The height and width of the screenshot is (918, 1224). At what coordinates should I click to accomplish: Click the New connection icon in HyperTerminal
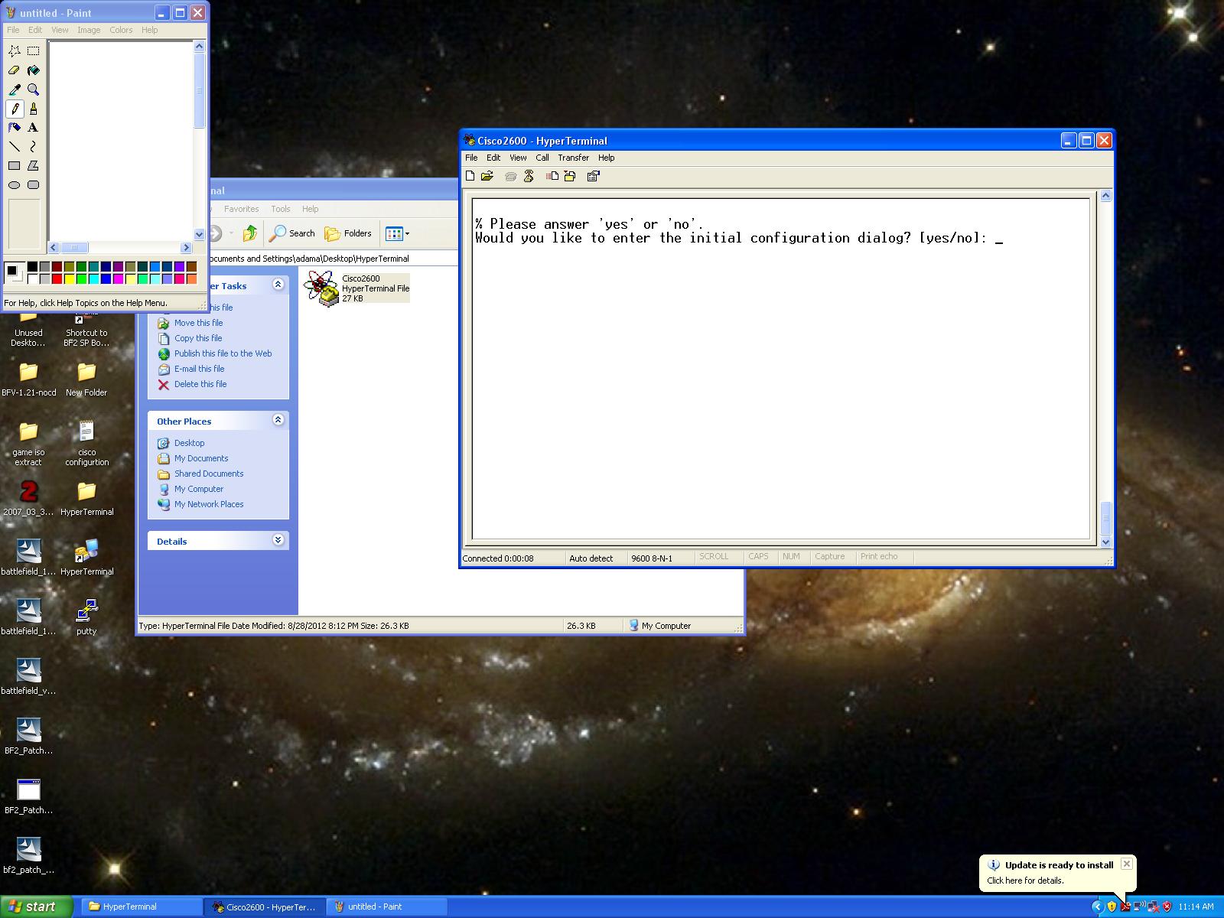tap(470, 176)
